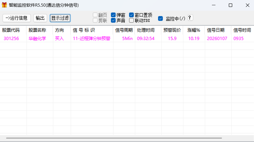Disable the 声音 sound checkbox
254x142 pixels.
tap(113, 20)
